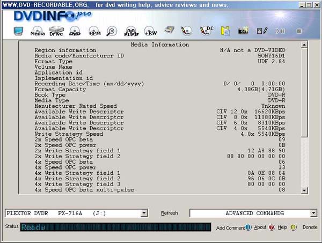Click the play/pause toolbar button
This screenshot has width=322, height=243.
(280, 31)
